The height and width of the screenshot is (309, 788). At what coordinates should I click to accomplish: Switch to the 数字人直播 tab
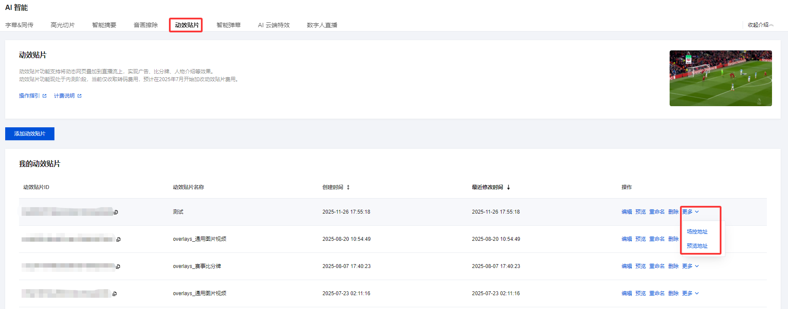click(322, 25)
